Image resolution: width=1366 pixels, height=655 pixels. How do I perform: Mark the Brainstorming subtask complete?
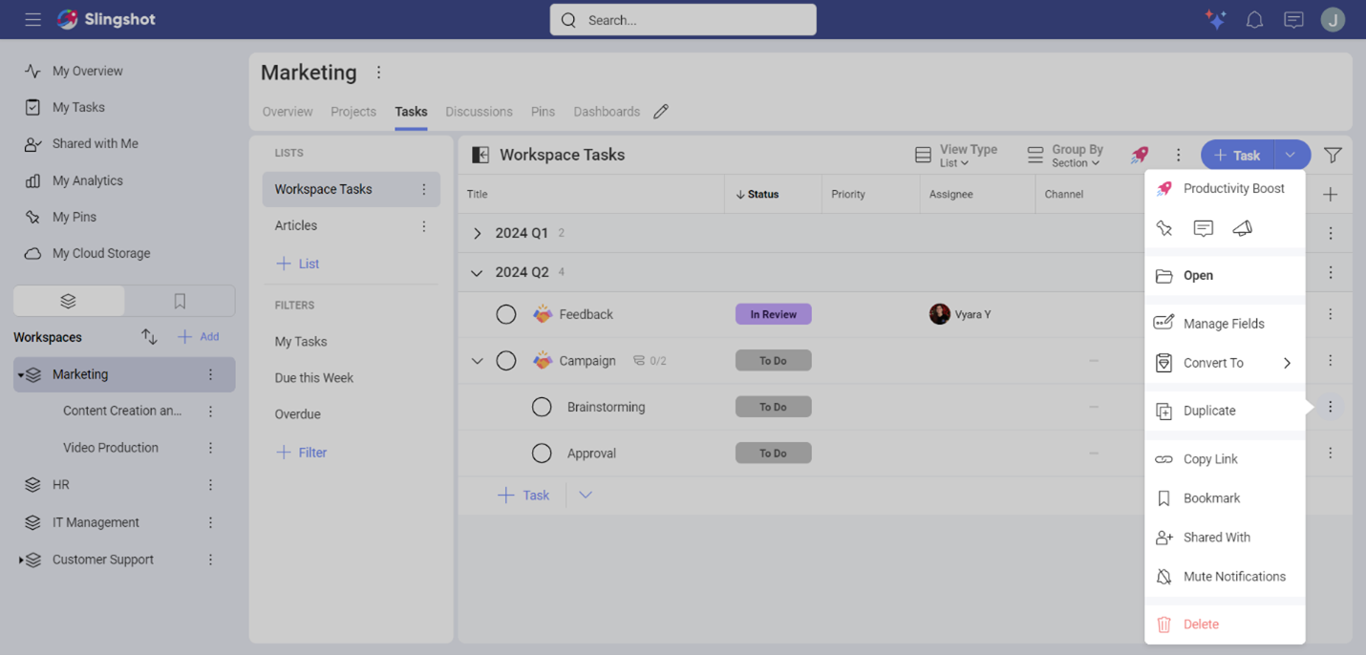(542, 407)
